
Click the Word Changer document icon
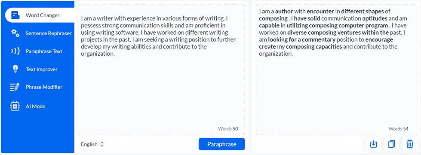tap(15, 15)
